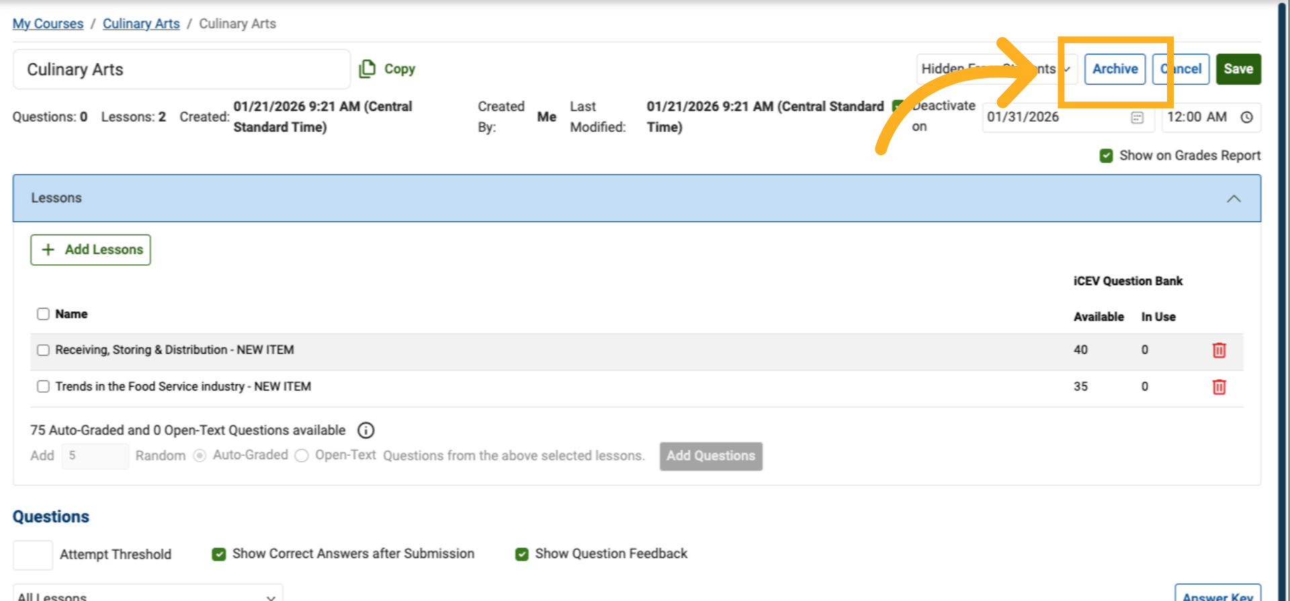Image resolution: width=1290 pixels, height=601 pixels.
Task: Click the Available value 40
Action: tap(1080, 350)
